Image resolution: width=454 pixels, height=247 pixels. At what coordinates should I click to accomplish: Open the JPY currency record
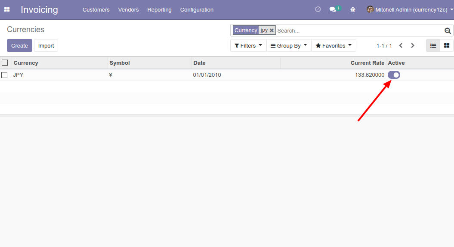[18, 75]
